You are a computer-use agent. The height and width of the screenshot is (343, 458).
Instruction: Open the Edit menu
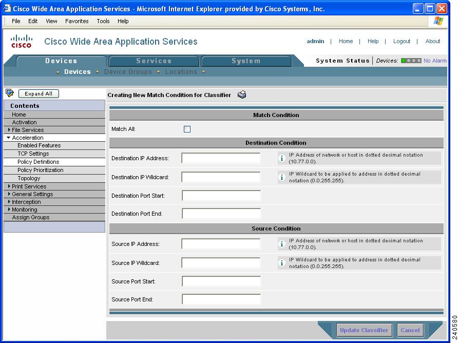click(33, 21)
